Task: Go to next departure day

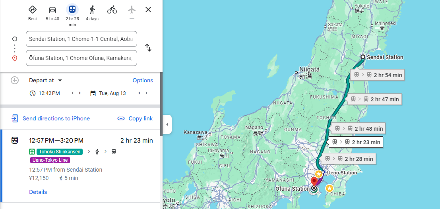Action: (147, 93)
